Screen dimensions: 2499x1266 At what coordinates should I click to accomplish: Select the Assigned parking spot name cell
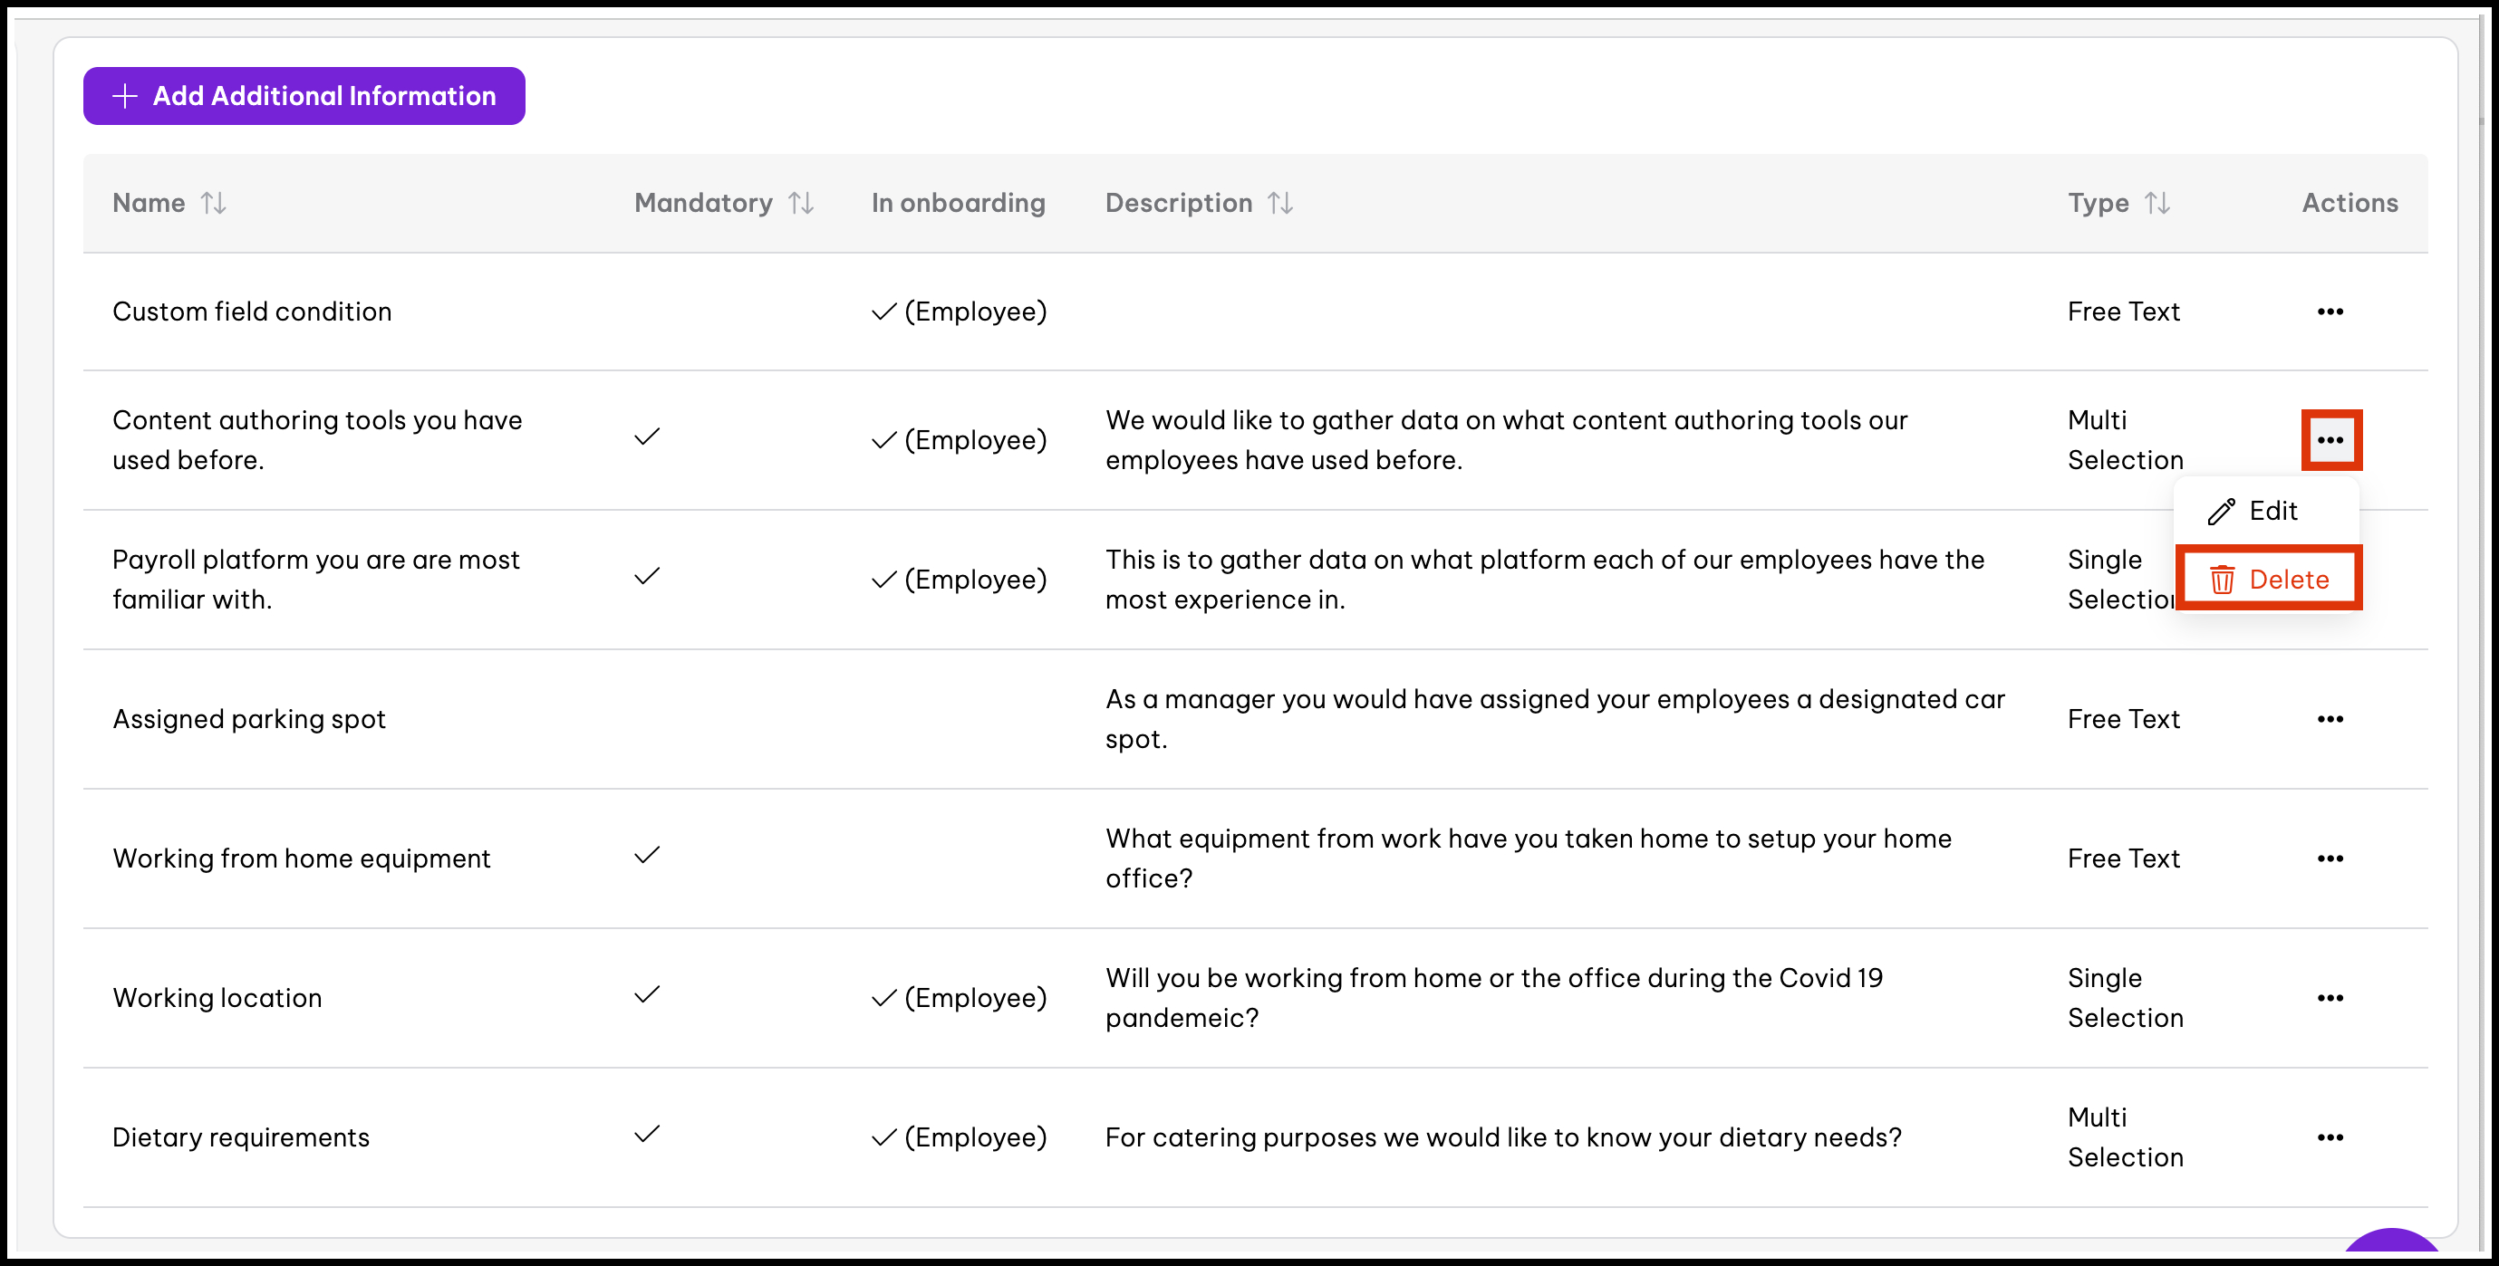(249, 719)
